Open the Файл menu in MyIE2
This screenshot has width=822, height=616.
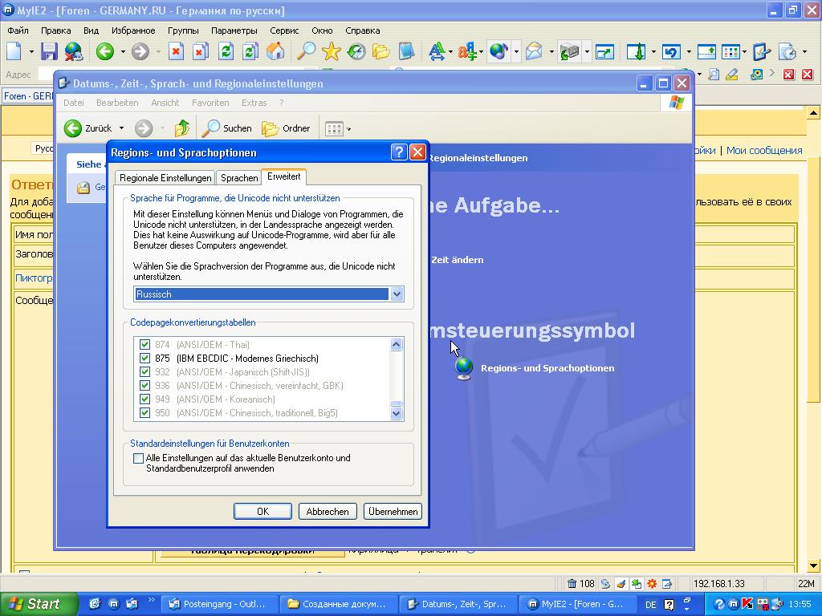click(x=18, y=30)
